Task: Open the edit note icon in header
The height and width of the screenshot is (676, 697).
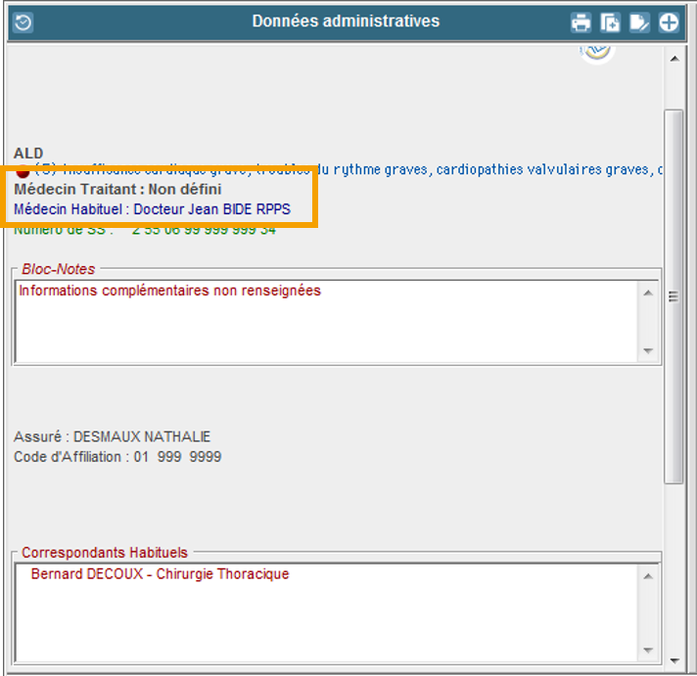Action: tap(639, 23)
